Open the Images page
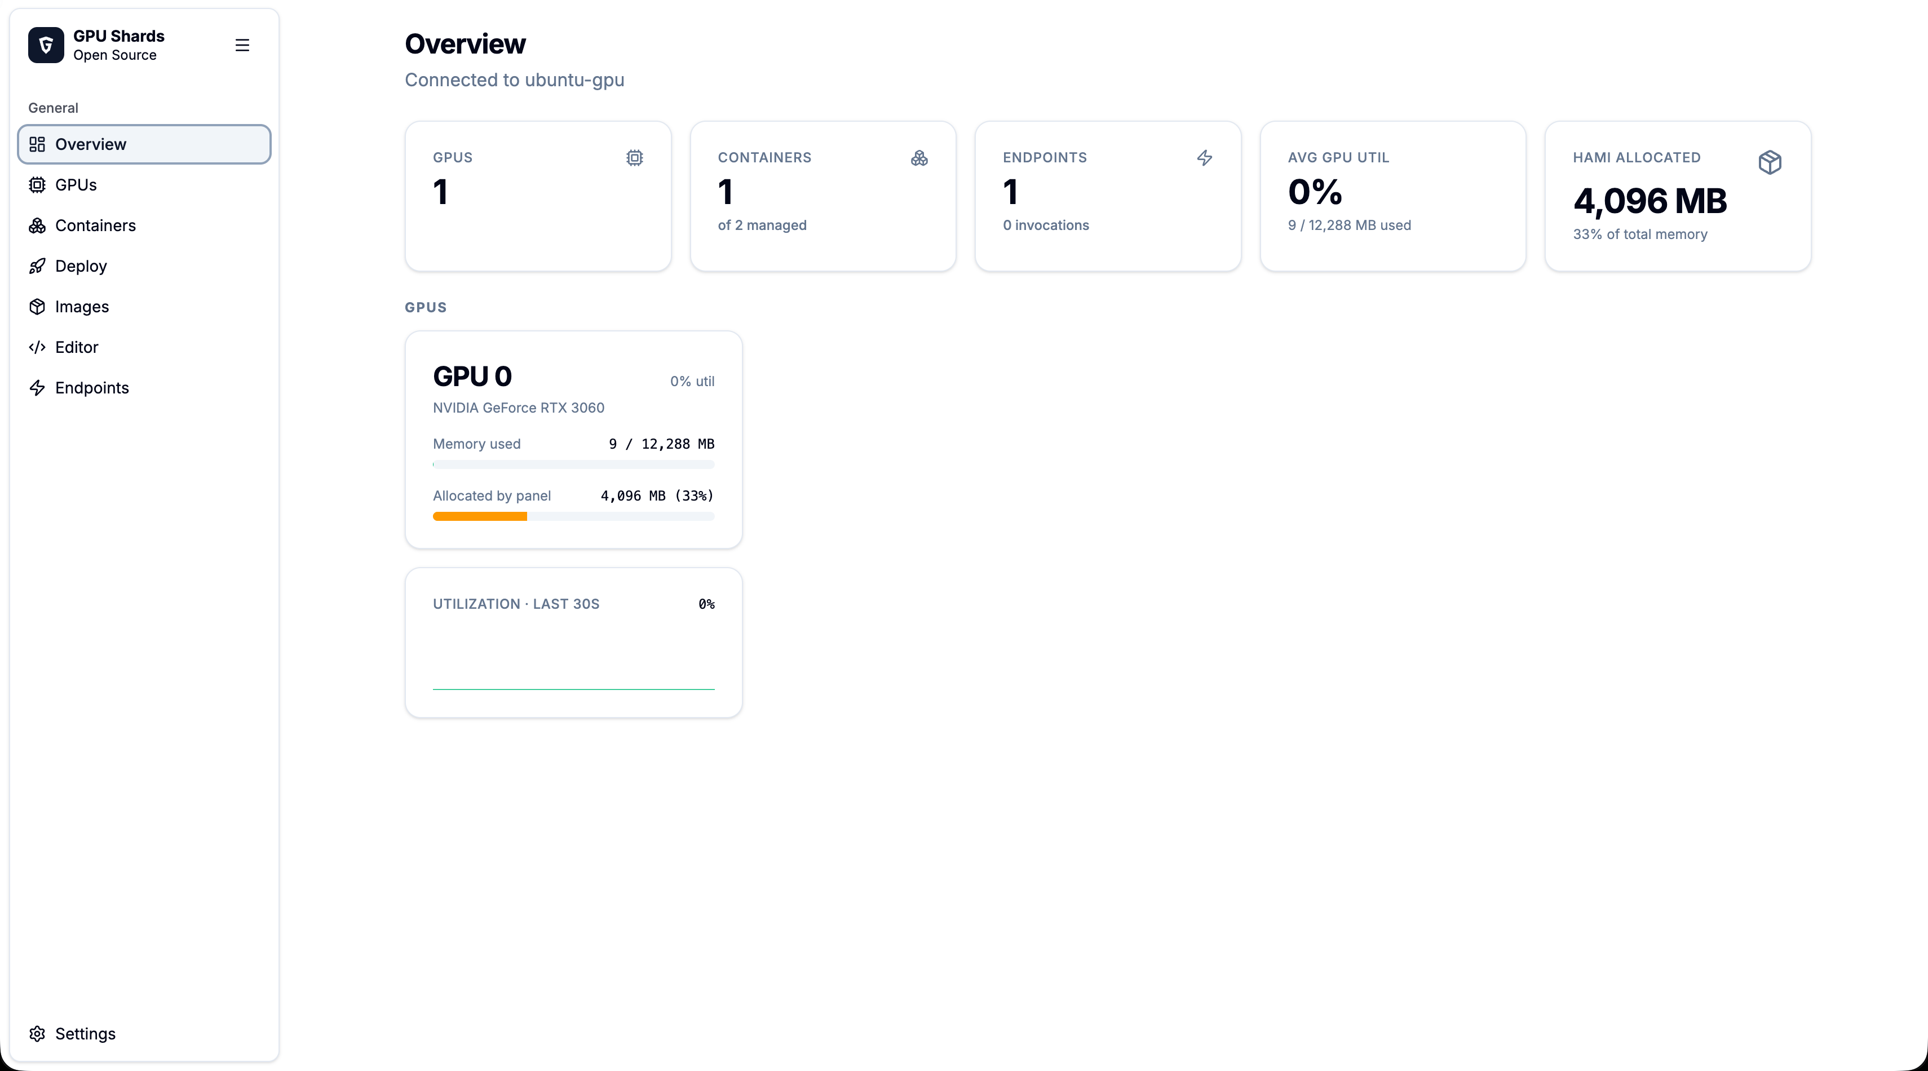1928x1071 pixels. (144, 307)
